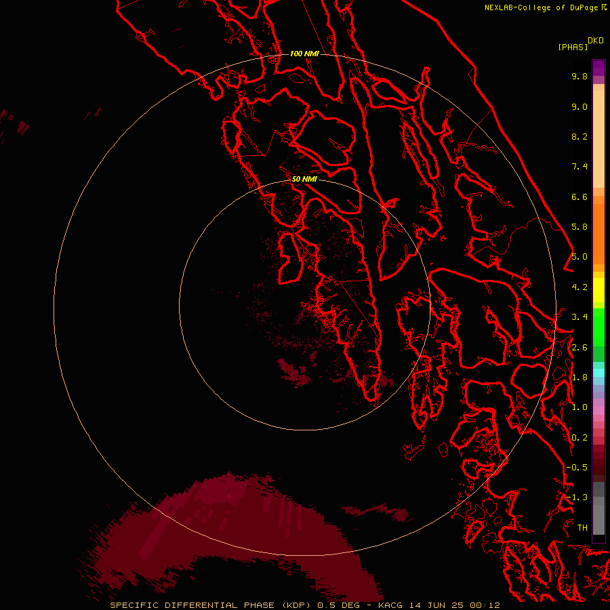This screenshot has width=610, height=610.
Task: Click the KACG station identifier text
Action: point(391,605)
